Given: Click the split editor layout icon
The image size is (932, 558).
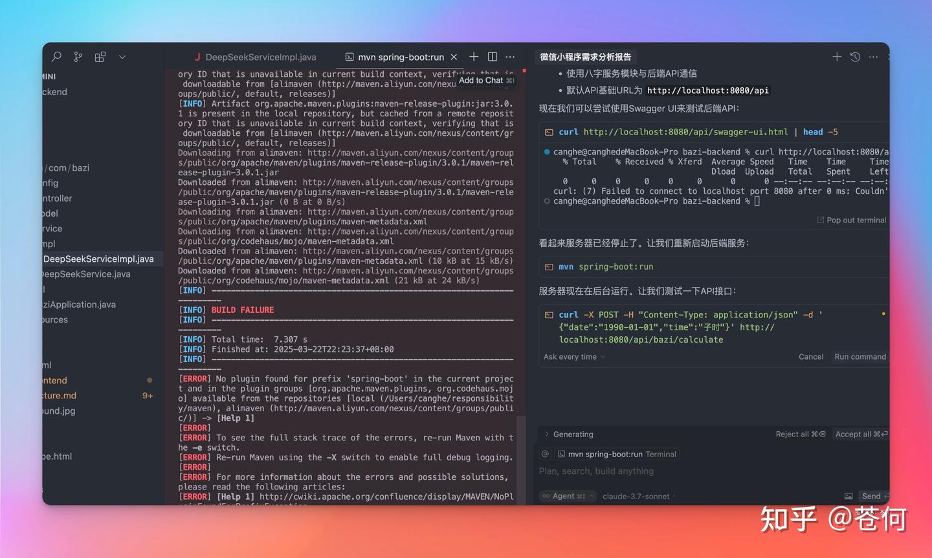Looking at the screenshot, I should [x=493, y=57].
